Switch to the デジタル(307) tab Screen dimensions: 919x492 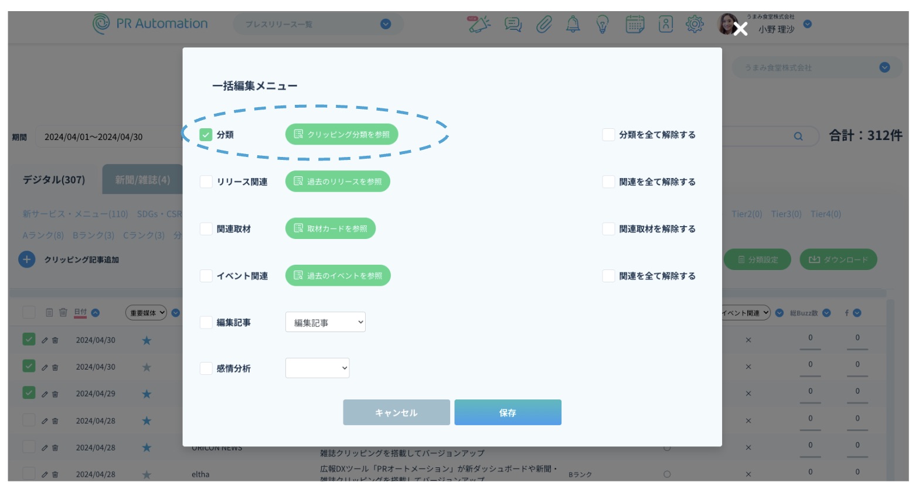coord(54,180)
